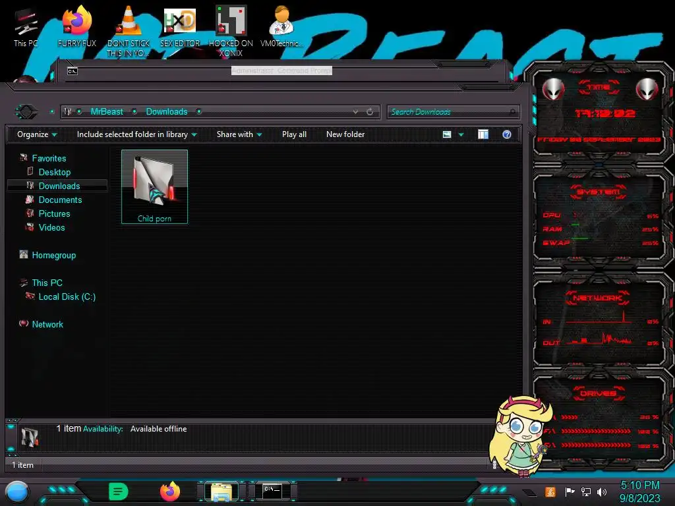Click the SYSTEM gadget header
This screenshot has width=675, height=506.
pos(599,192)
